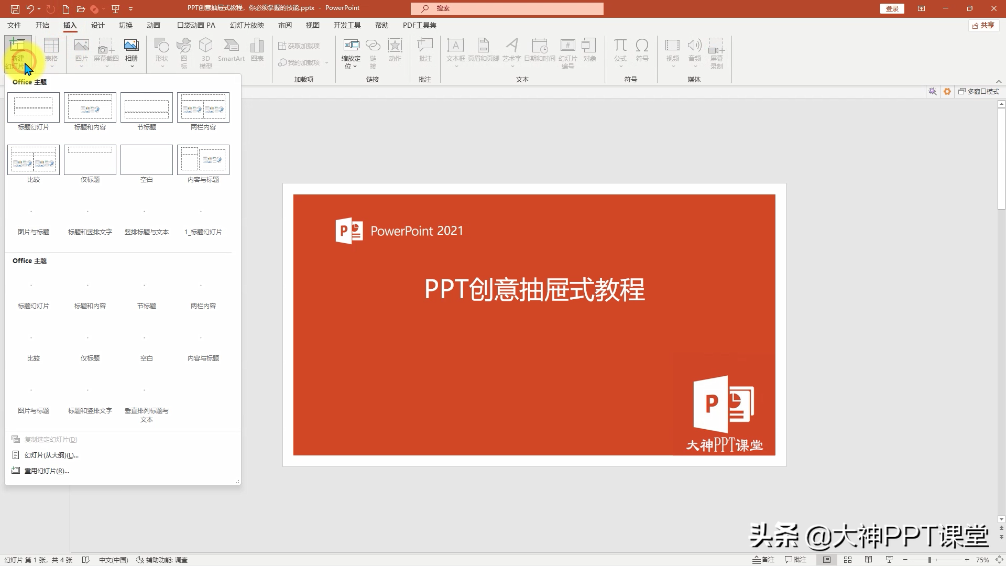Screen dimensions: 1006x566
Task: Expand the 相册 dropdown arrow
Action: point(132,67)
